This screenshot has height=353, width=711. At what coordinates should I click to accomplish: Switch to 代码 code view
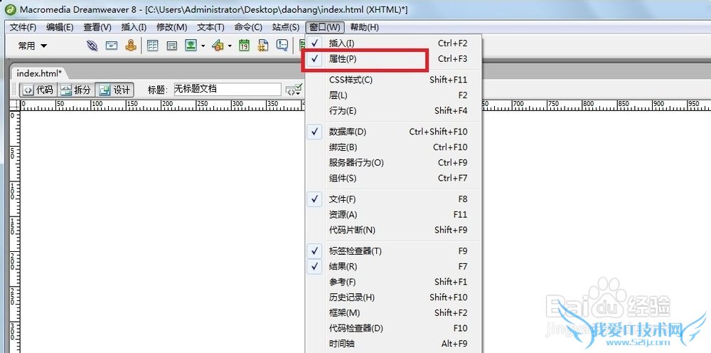point(38,90)
